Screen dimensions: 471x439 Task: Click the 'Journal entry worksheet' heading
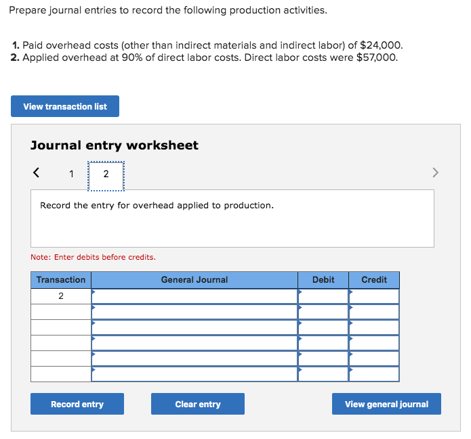(115, 145)
